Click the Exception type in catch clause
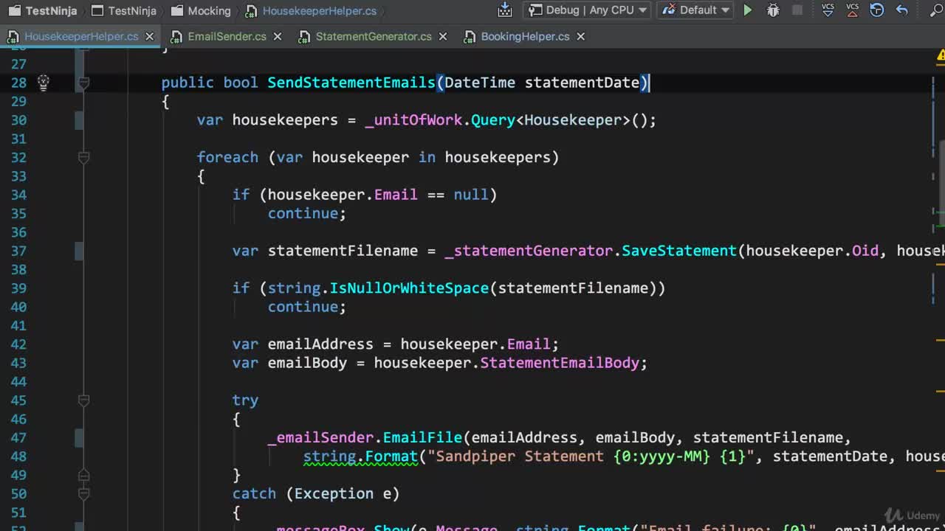 334,493
